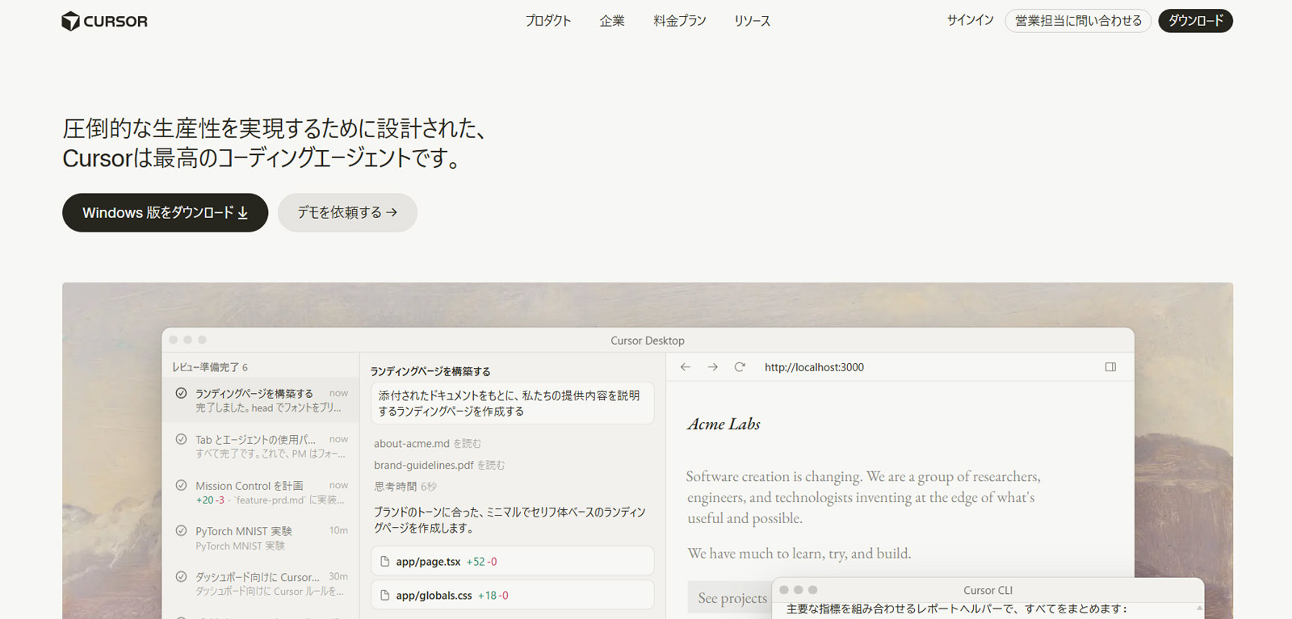Click check icon beside Mission Control を計画

point(181,485)
